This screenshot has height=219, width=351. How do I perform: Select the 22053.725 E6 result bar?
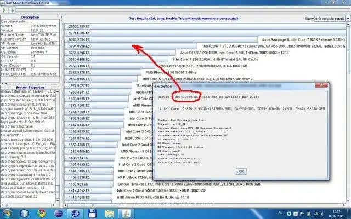click(205, 26)
